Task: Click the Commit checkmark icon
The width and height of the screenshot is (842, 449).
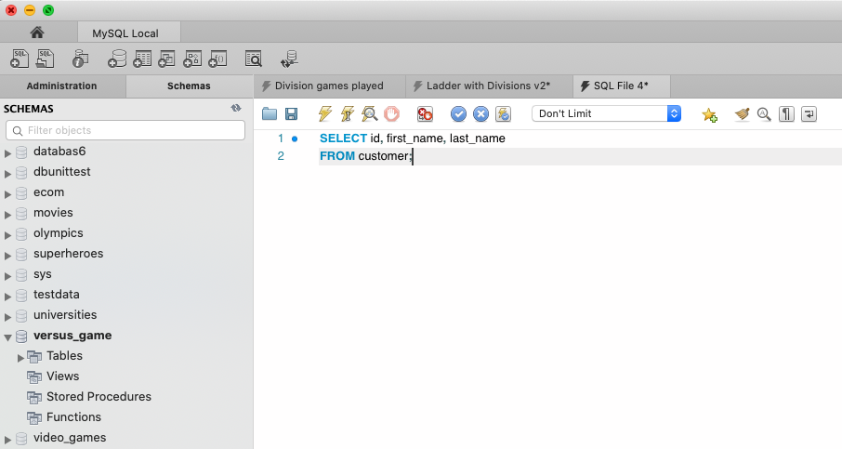Action: (x=458, y=113)
